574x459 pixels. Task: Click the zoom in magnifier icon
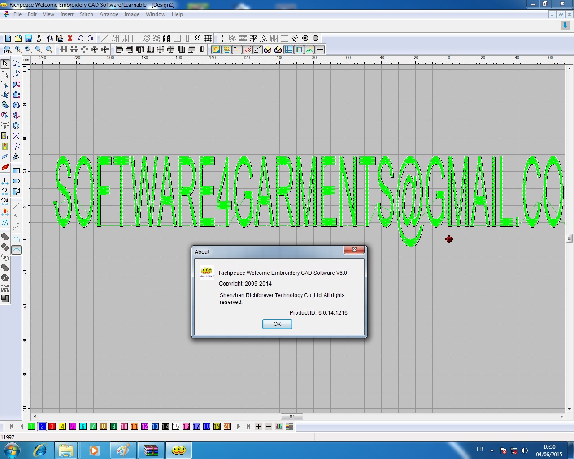(39, 49)
